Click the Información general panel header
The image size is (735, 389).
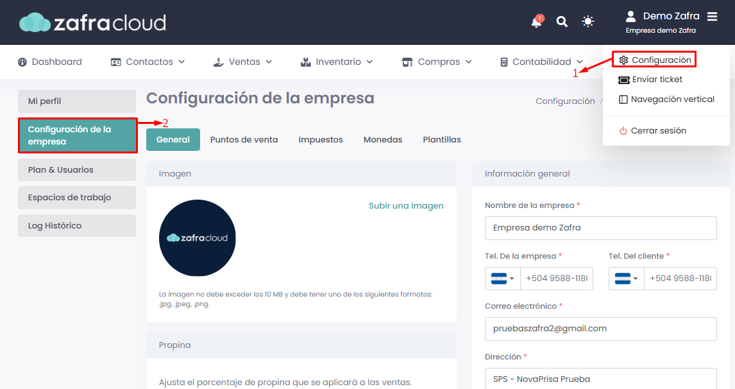[600, 174]
